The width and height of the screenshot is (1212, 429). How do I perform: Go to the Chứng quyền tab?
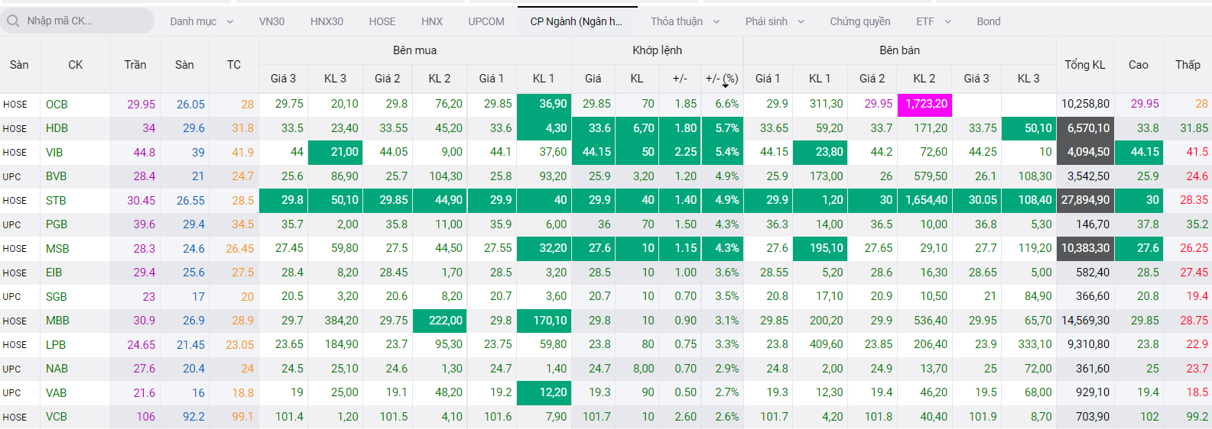pos(860,21)
